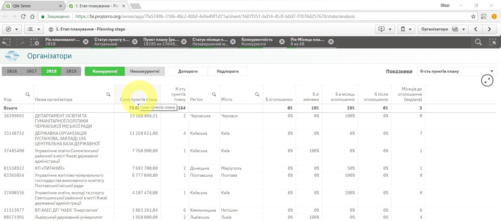Toggle the Неконкурентні filter

pos(145,71)
